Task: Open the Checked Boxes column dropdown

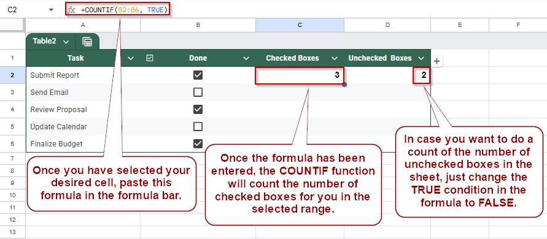Action: tap(335, 58)
